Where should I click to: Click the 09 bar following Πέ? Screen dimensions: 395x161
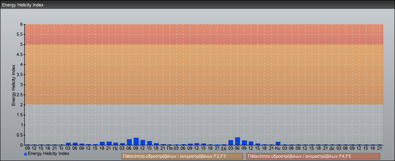(x=136, y=141)
